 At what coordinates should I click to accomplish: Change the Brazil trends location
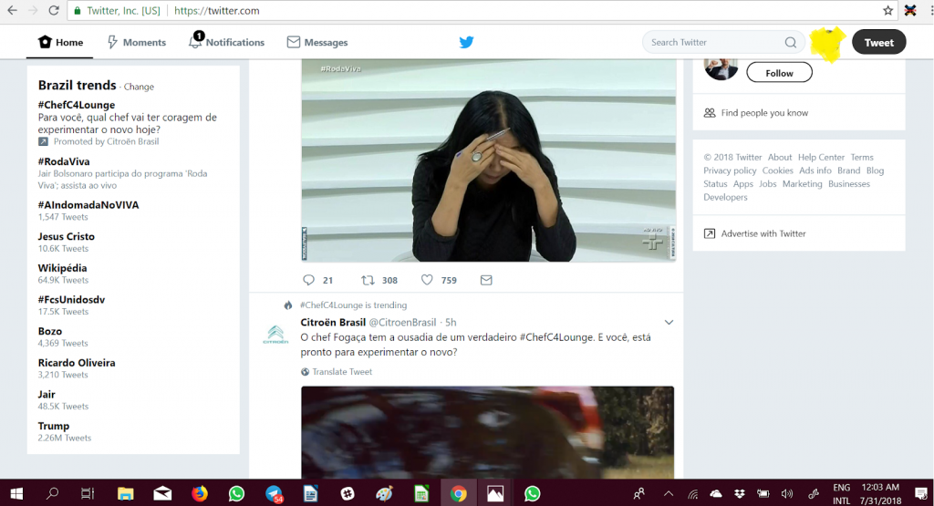(139, 87)
